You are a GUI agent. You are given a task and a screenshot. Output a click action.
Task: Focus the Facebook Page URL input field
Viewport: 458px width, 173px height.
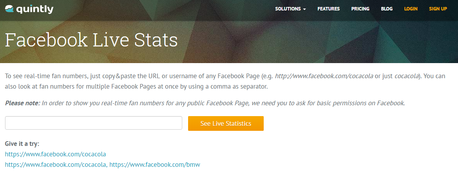point(93,123)
